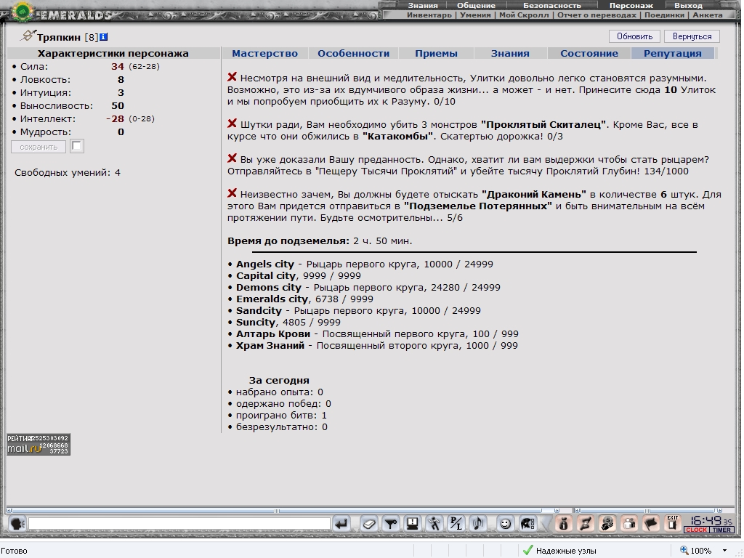
Task: Open the Мой Скролл link
Action: pos(524,15)
